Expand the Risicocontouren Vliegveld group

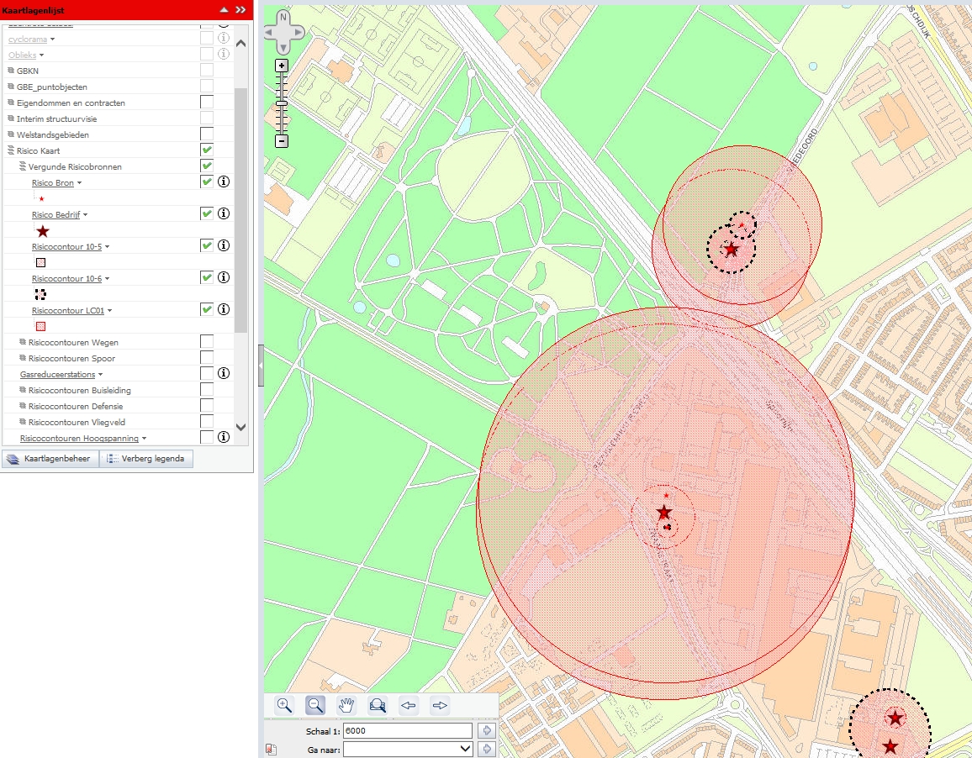point(23,422)
